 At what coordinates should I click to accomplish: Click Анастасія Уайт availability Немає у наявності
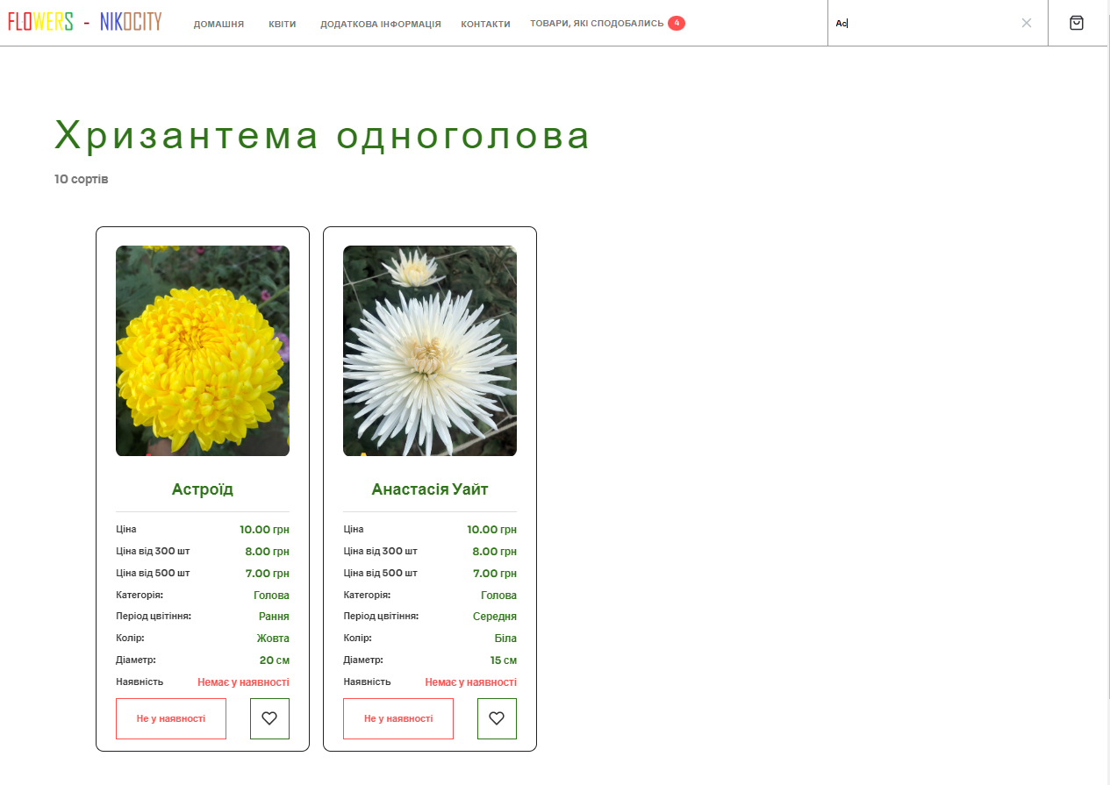tap(471, 682)
